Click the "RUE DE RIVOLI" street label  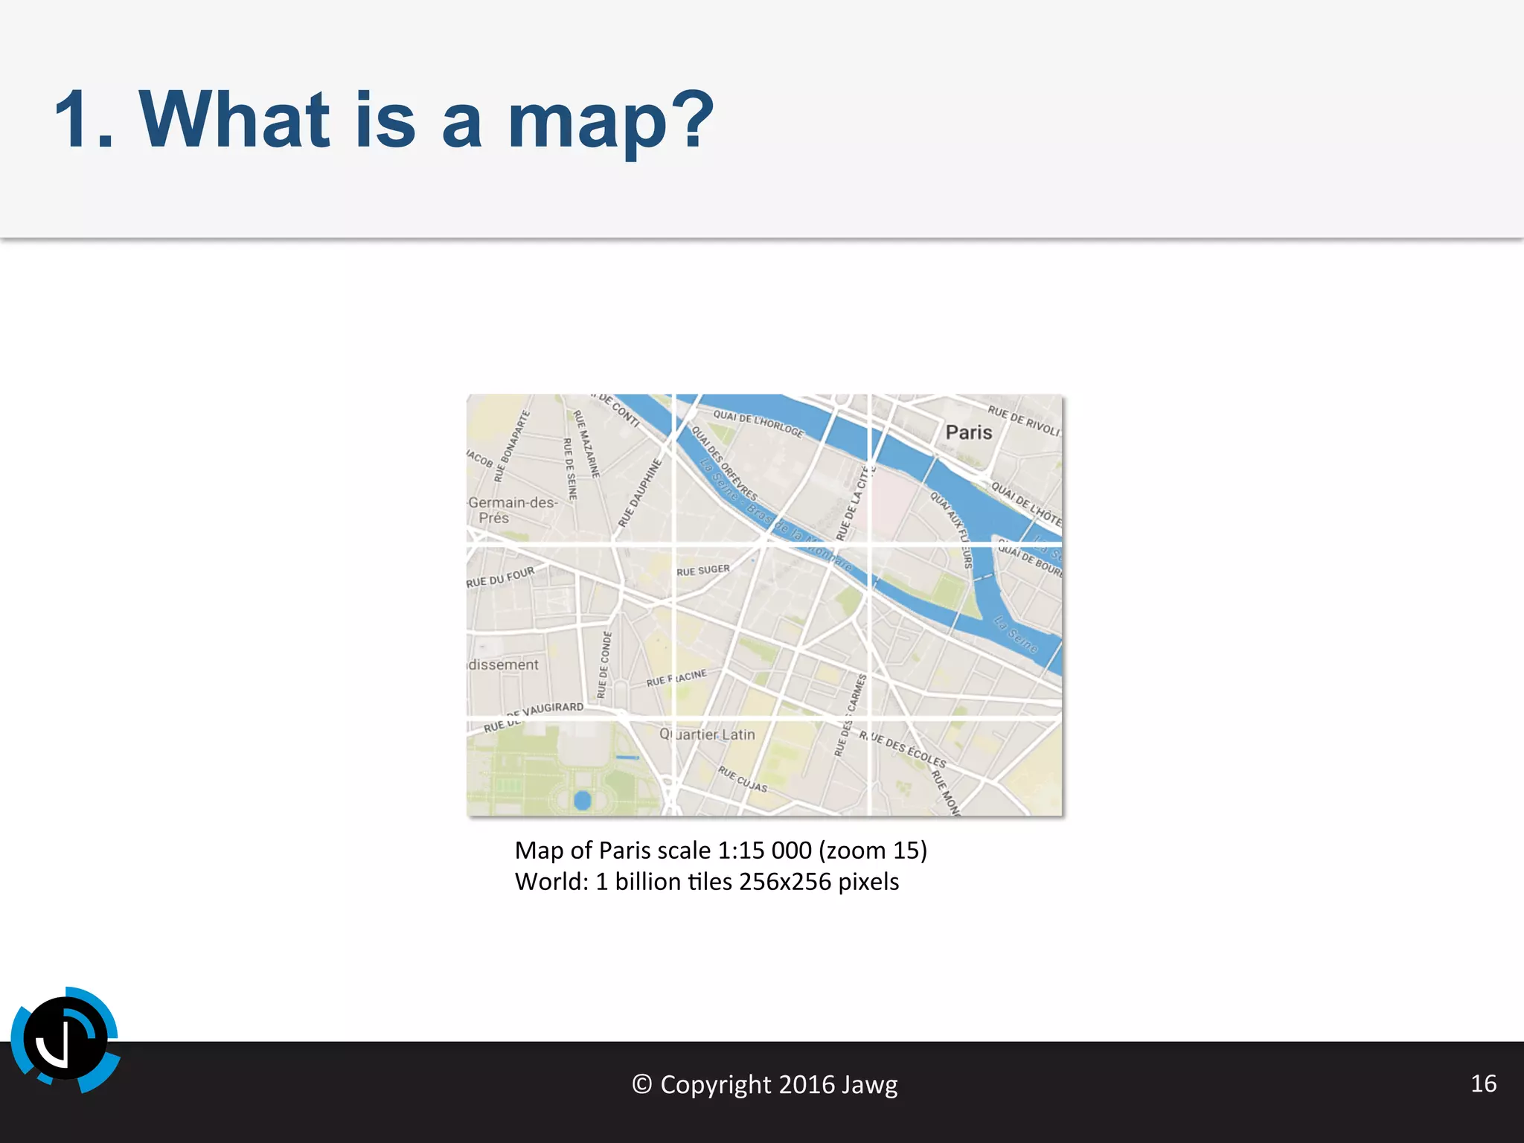pyautogui.click(x=1024, y=420)
